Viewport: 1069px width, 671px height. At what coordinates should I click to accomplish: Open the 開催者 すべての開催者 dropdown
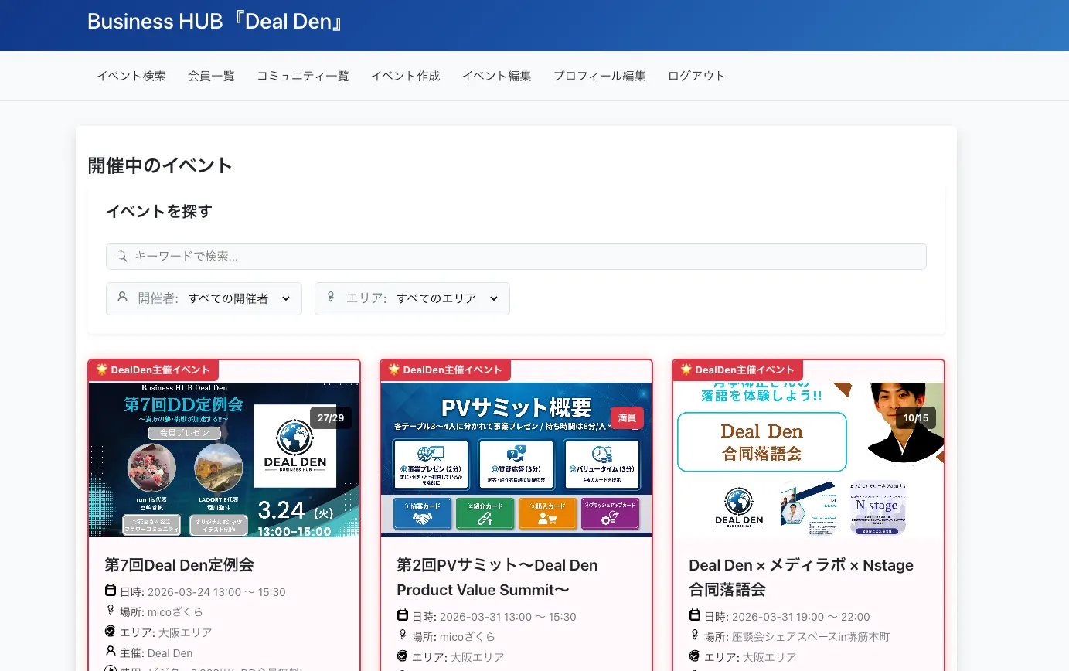pyautogui.click(x=204, y=298)
